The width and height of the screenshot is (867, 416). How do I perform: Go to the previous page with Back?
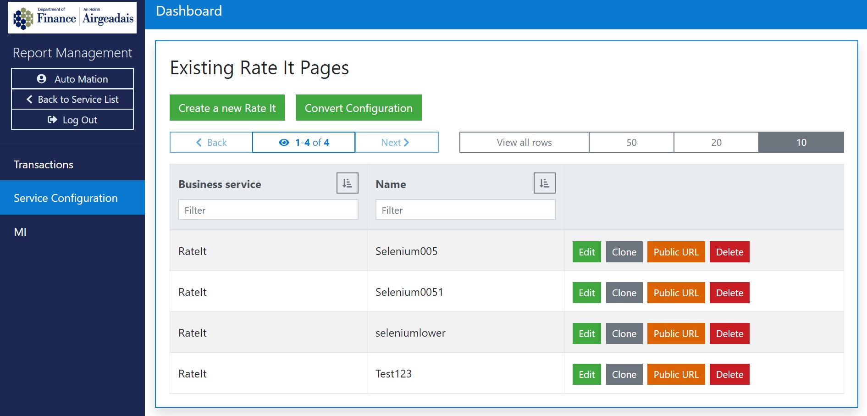[x=211, y=142]
